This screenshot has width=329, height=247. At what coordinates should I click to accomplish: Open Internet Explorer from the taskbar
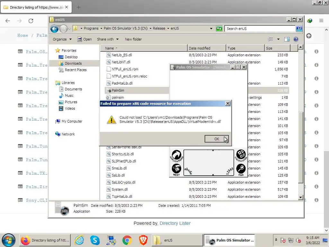pyautogui.click(x=79, y=240)
